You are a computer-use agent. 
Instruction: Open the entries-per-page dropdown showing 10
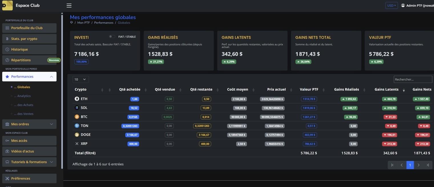click(x=80, y=79)
